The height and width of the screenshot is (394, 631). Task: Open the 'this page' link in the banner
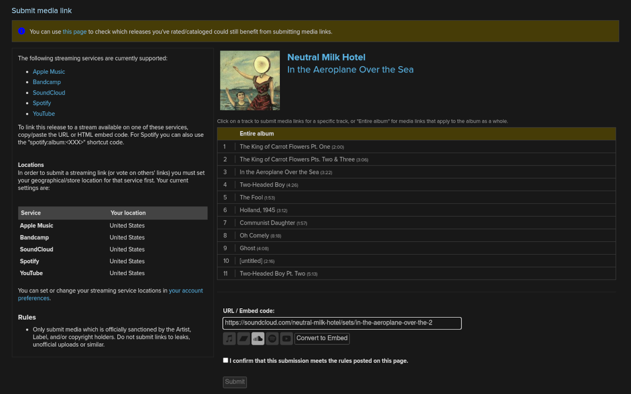point(74,32)
